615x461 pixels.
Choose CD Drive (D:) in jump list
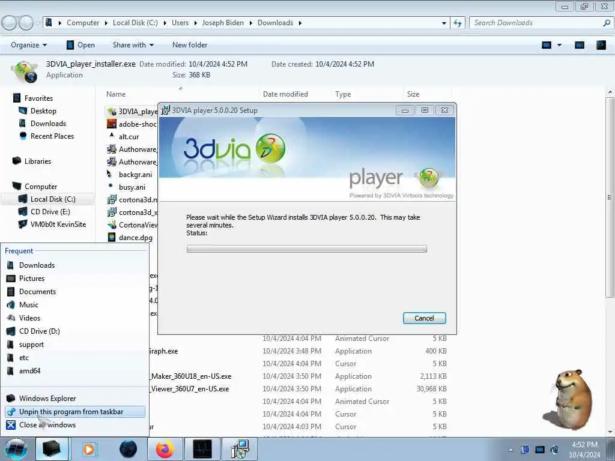tap(74, 331)
